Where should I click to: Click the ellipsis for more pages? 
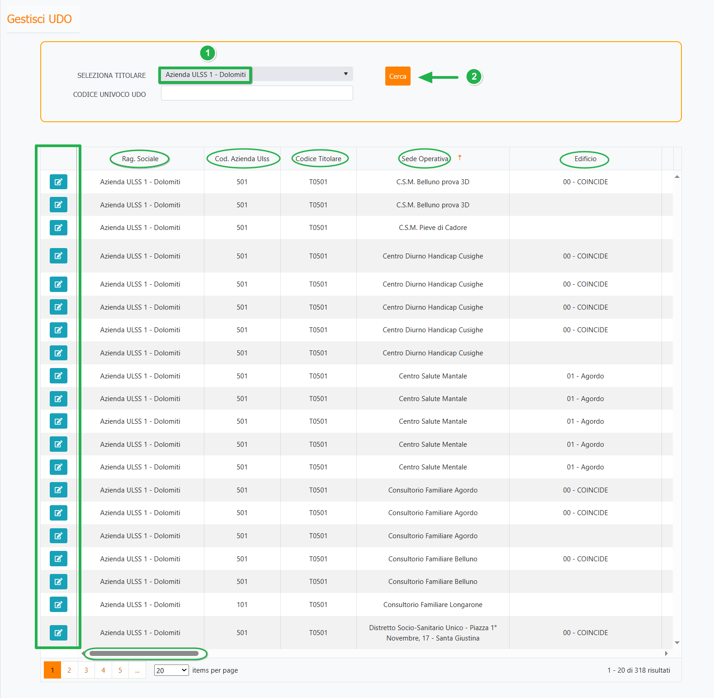[x=137, y=670]
